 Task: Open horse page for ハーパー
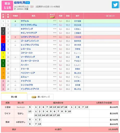(25, 65)
